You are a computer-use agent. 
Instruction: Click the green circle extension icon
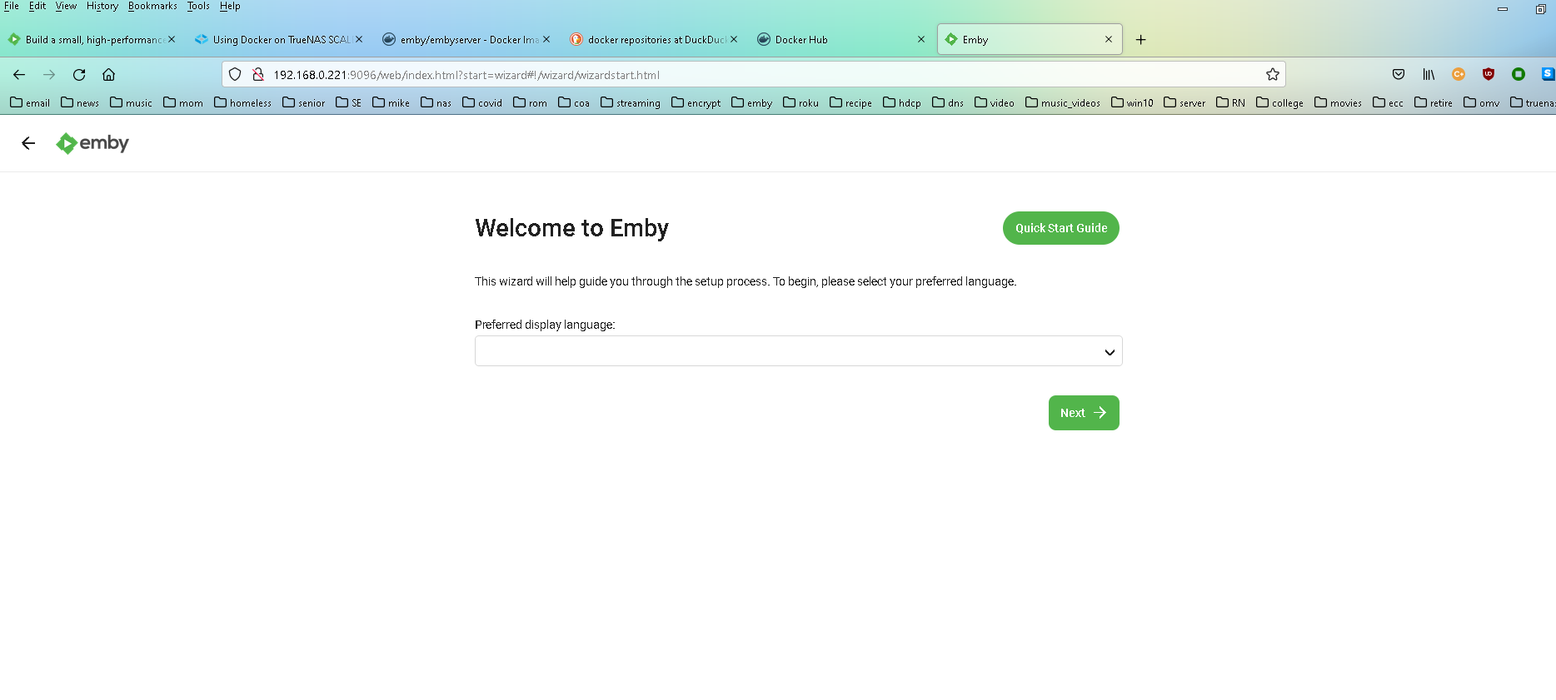tap(1519, 75)
